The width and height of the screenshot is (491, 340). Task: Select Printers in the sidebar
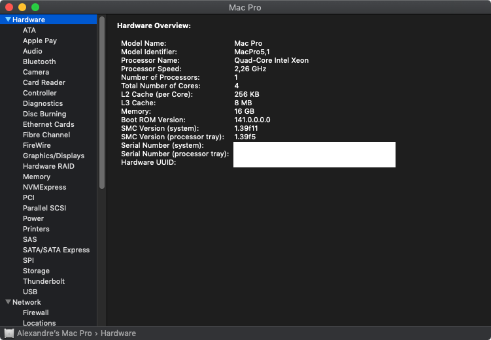coord(36,229)
